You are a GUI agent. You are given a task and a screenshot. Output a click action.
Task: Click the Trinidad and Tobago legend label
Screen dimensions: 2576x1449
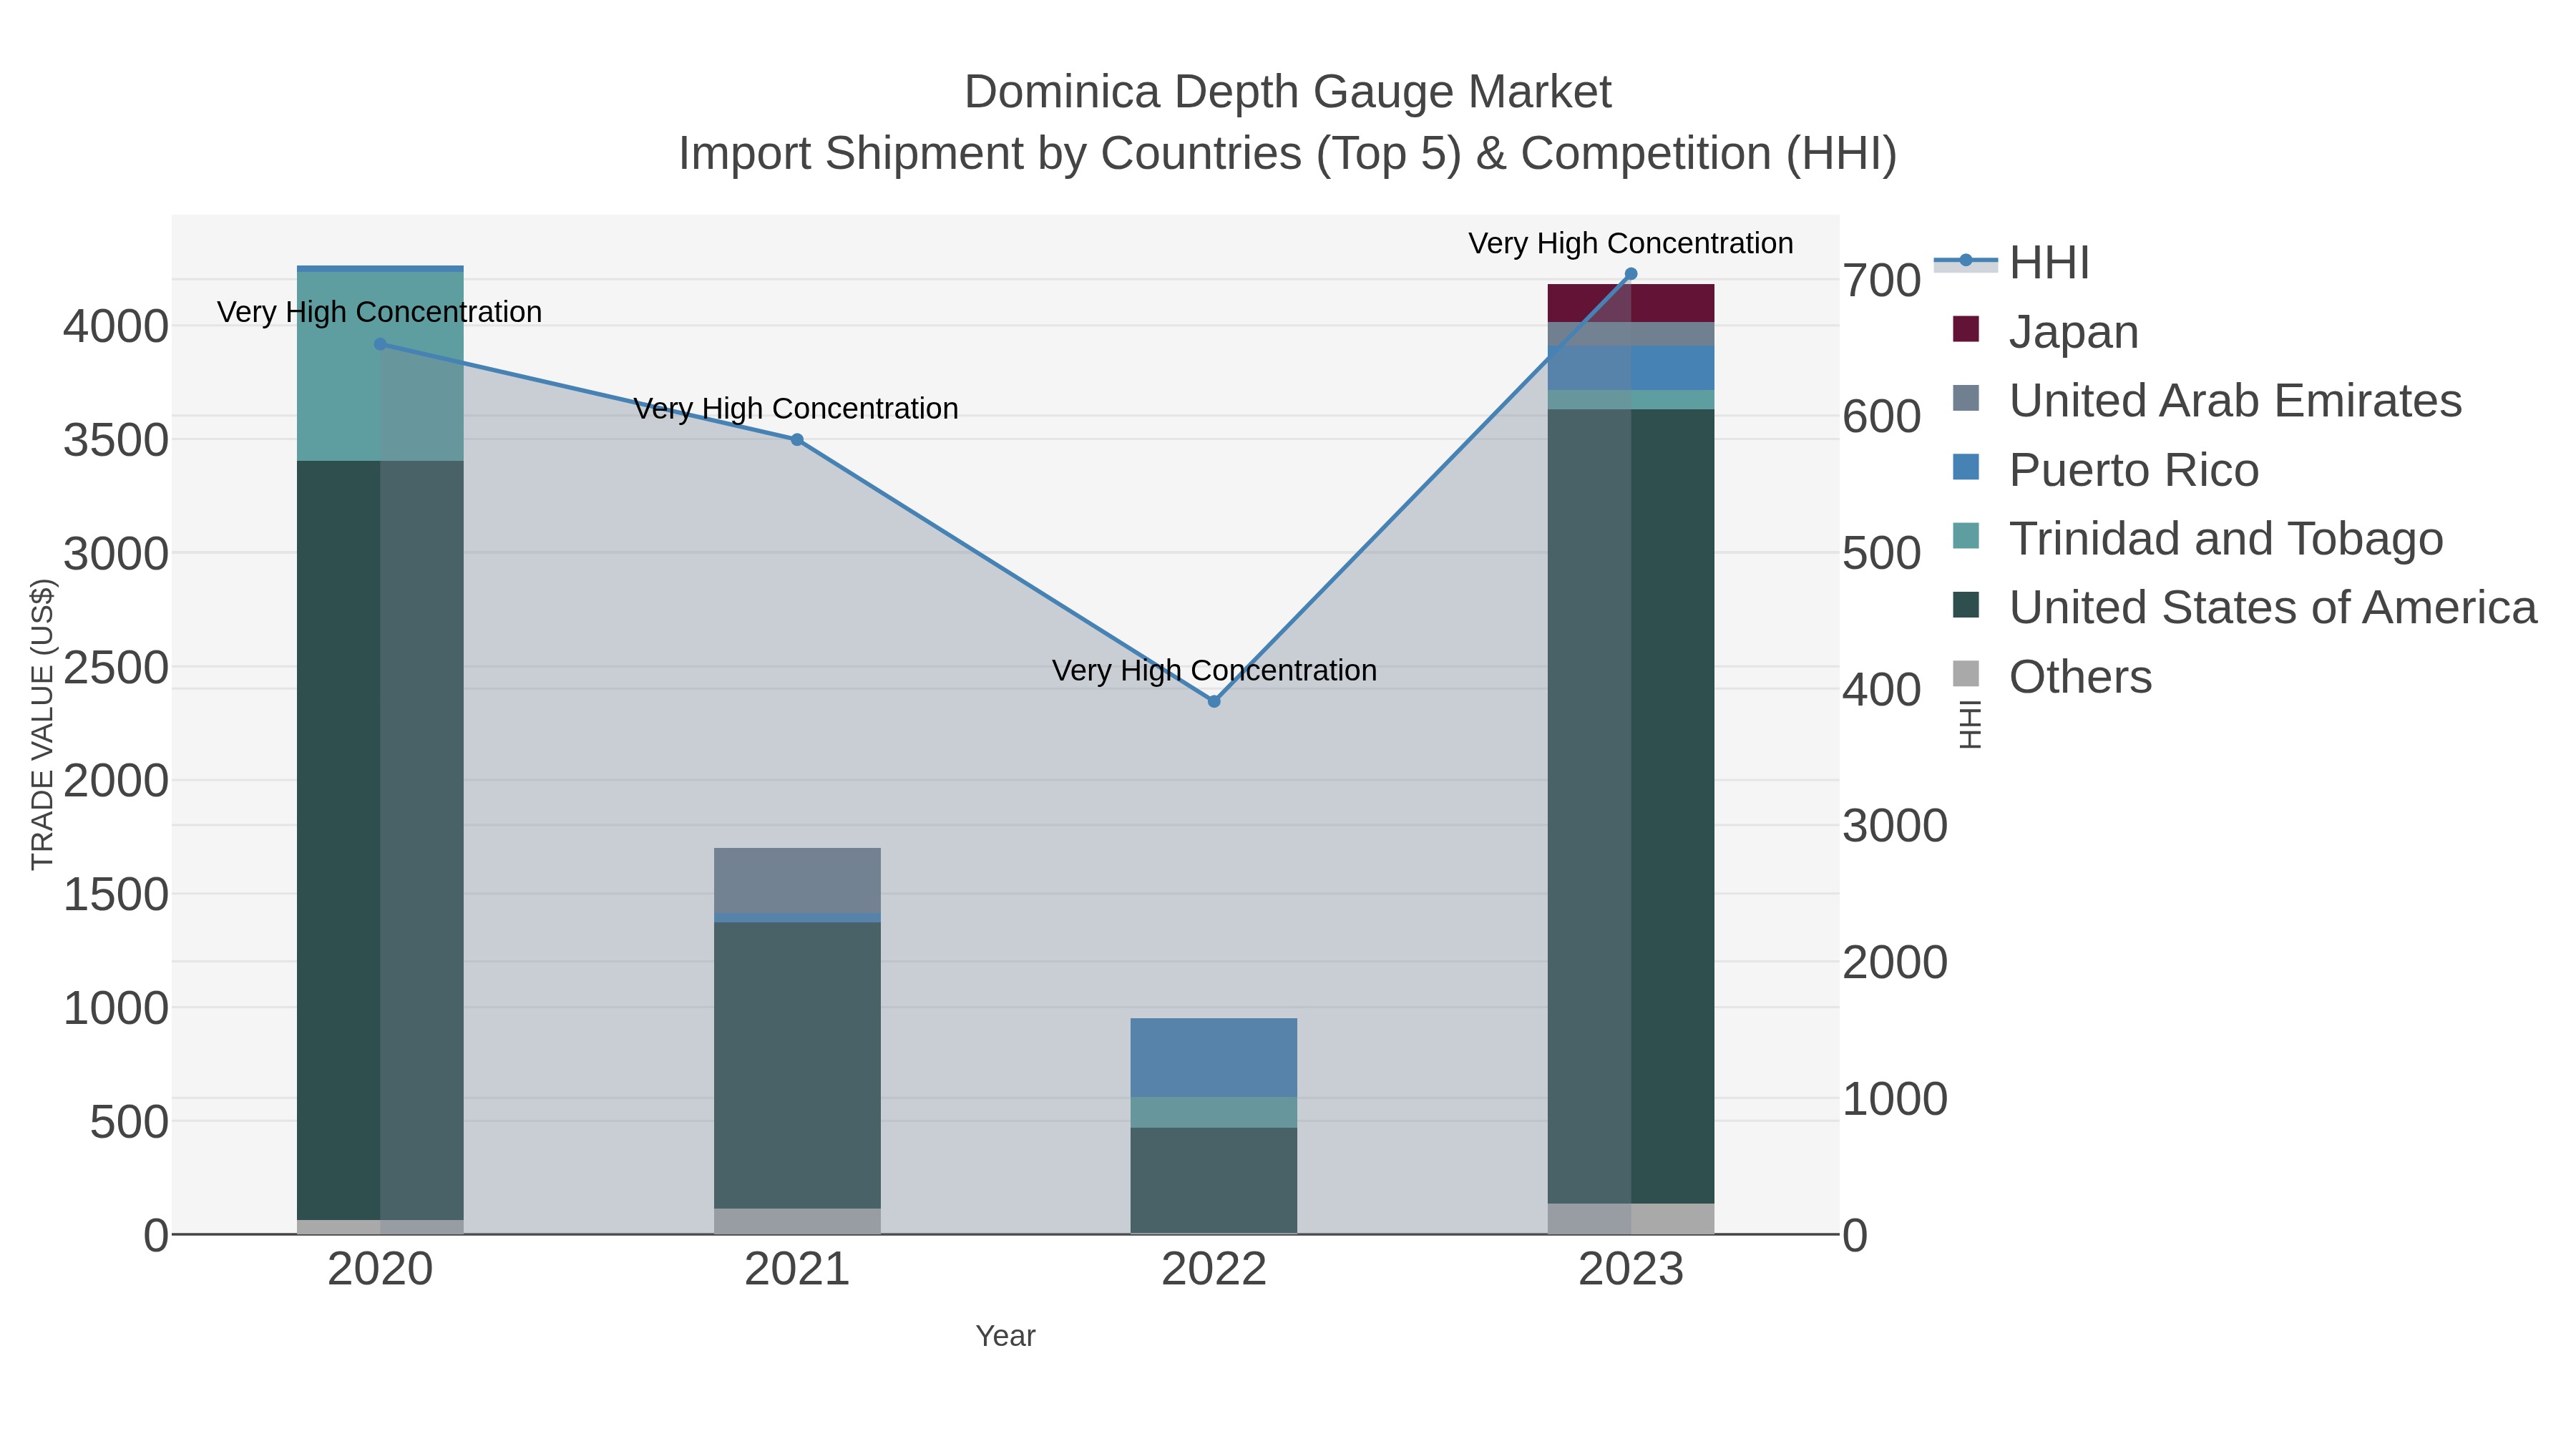2226,539
